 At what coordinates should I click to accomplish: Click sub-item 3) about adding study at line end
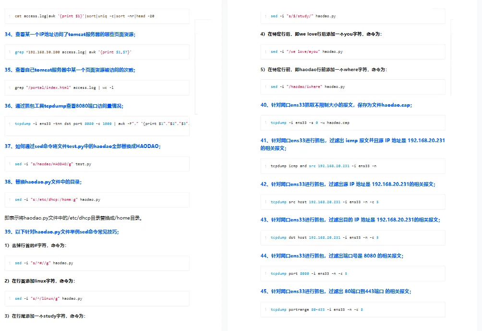tap(45, 316)
